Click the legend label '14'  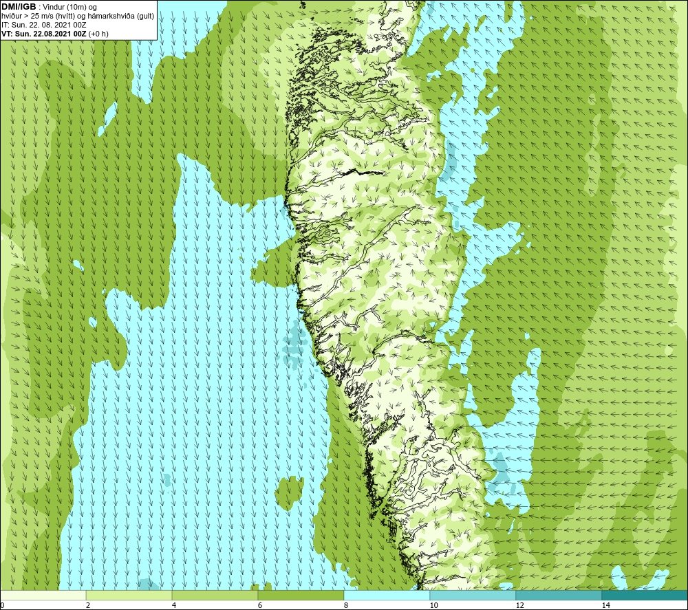pyautogui.click(x=606, y=605)
